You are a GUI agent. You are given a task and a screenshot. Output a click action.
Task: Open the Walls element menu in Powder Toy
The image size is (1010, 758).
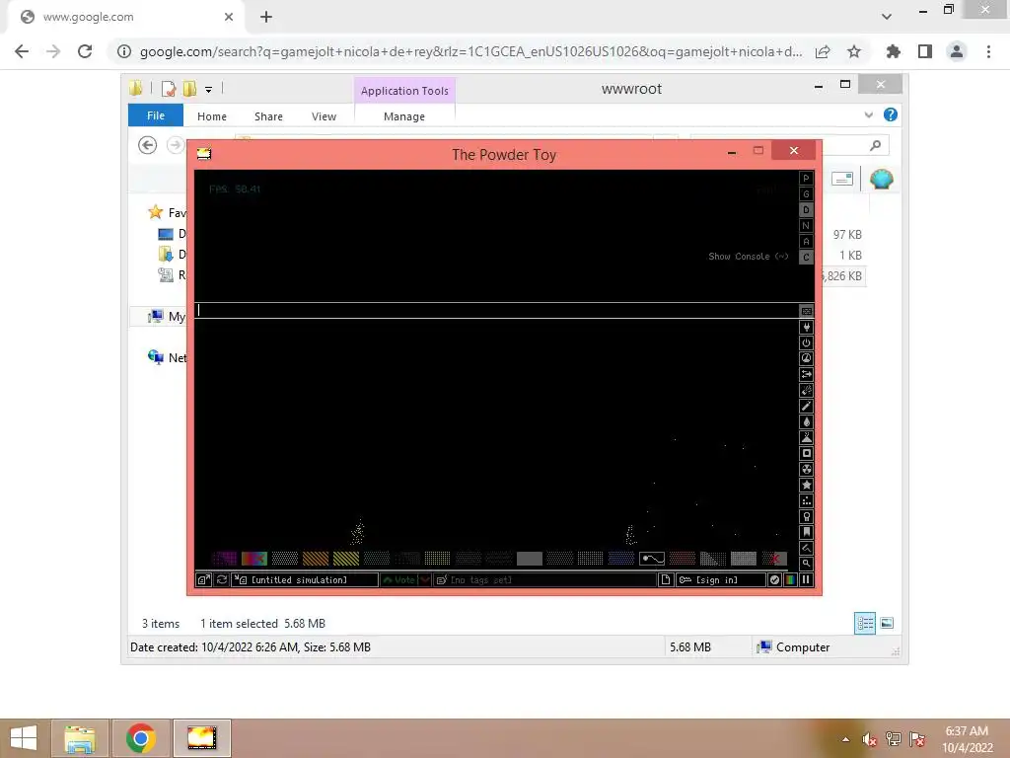tap(806, 311)
